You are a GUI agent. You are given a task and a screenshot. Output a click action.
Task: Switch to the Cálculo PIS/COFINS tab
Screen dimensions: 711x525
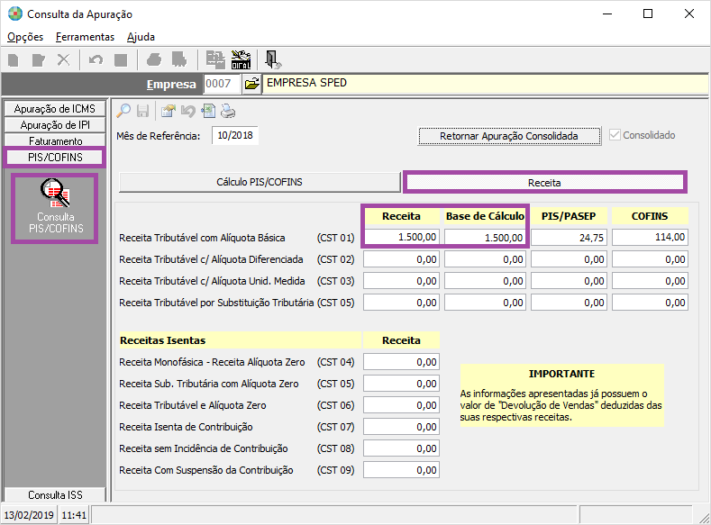click(x=260, y=182)
